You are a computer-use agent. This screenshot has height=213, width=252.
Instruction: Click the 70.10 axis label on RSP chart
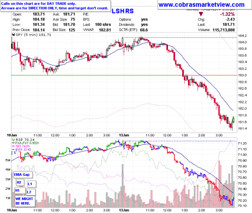242,206
